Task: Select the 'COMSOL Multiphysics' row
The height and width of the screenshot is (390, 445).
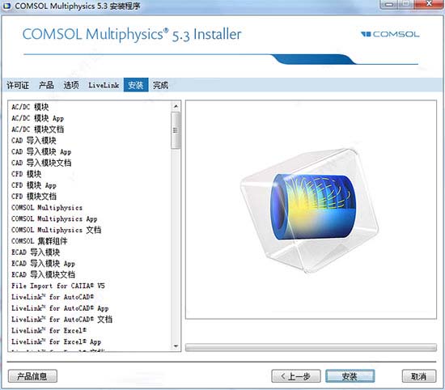Action: click(x=90, y=208)
